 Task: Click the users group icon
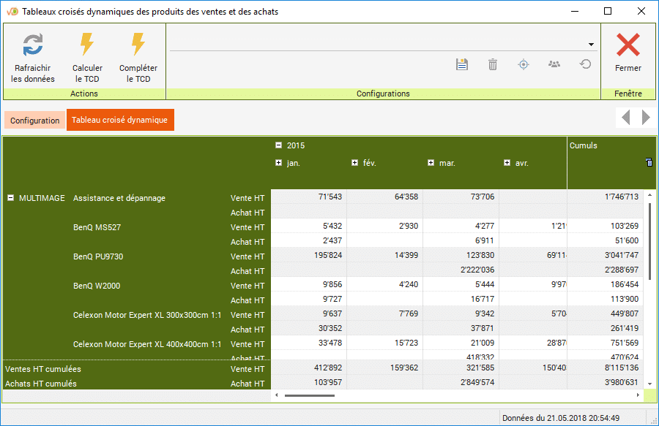pyautogui.click(x=554, y=64)
